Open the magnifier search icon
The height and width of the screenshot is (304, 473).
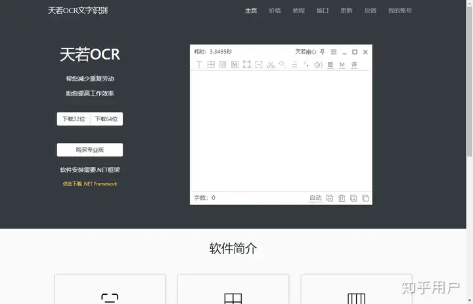(282, 64)
